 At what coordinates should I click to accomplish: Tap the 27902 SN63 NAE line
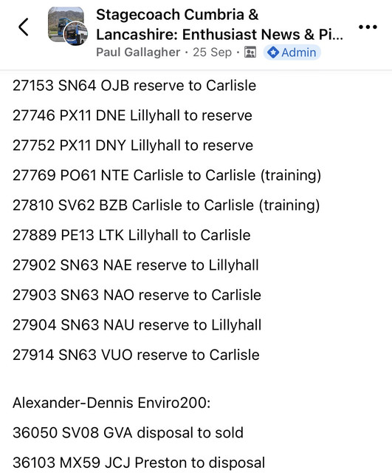136,265
